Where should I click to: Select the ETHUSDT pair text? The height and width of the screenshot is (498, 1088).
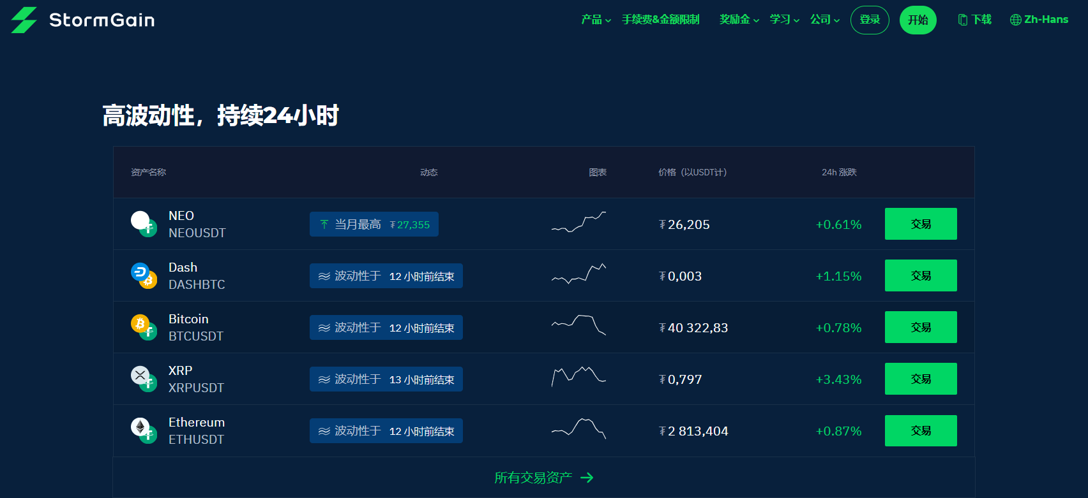tap(196, 440)
